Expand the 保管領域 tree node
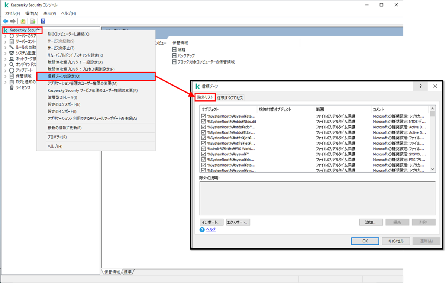Screen dimensions: 446x283 click(x=5, y=76)
